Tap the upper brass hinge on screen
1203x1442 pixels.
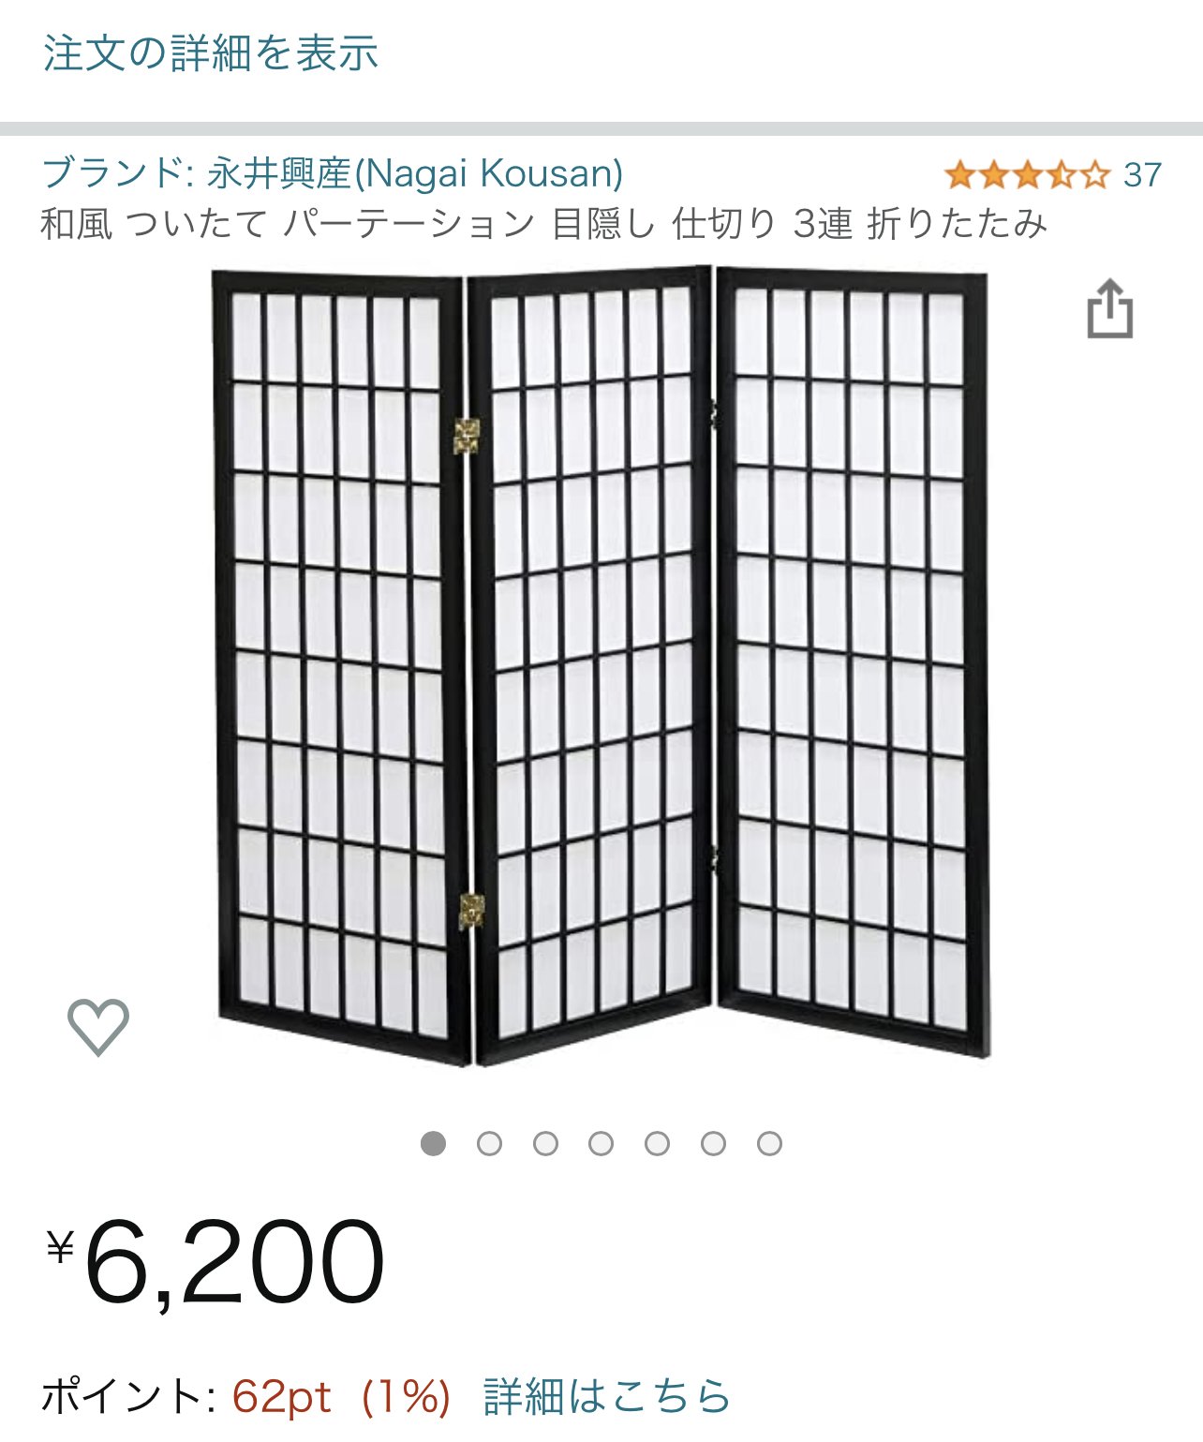point(467,437)
